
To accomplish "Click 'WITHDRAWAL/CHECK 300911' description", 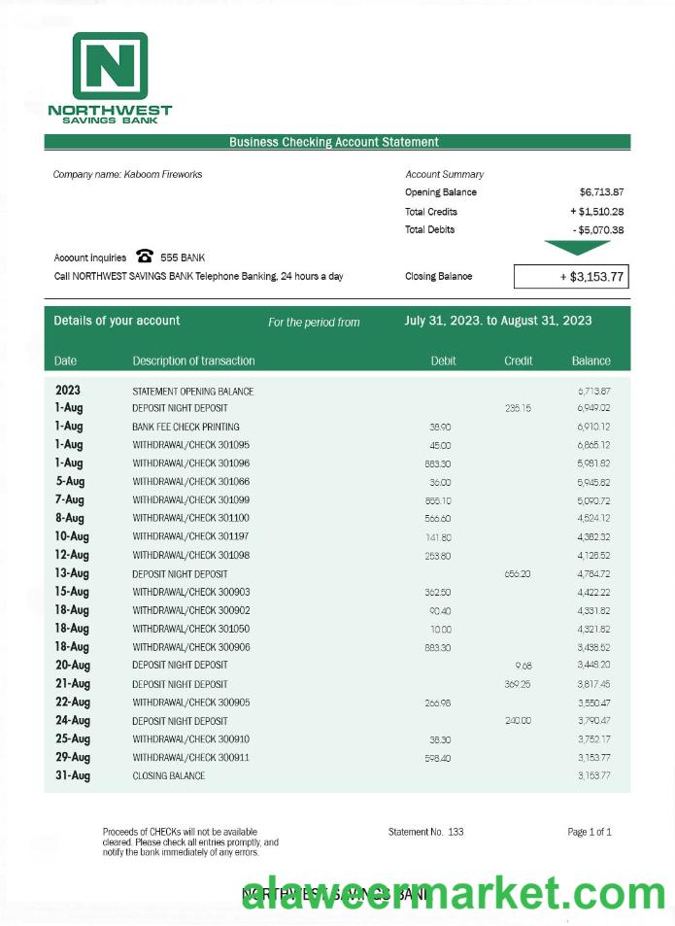I will 191,757.
